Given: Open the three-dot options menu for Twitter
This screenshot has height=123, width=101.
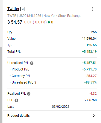Looking at the screenshot, I should pyautogui.click(x=93, y=9).
